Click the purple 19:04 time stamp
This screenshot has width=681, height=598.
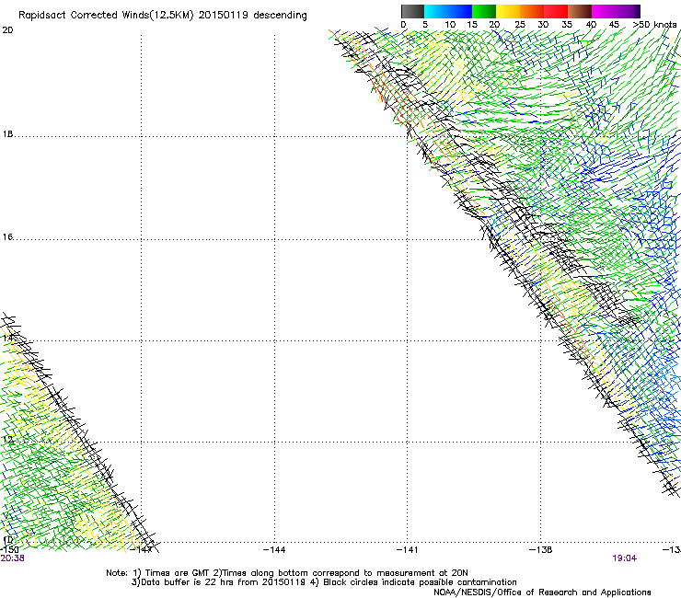(625, 558)
